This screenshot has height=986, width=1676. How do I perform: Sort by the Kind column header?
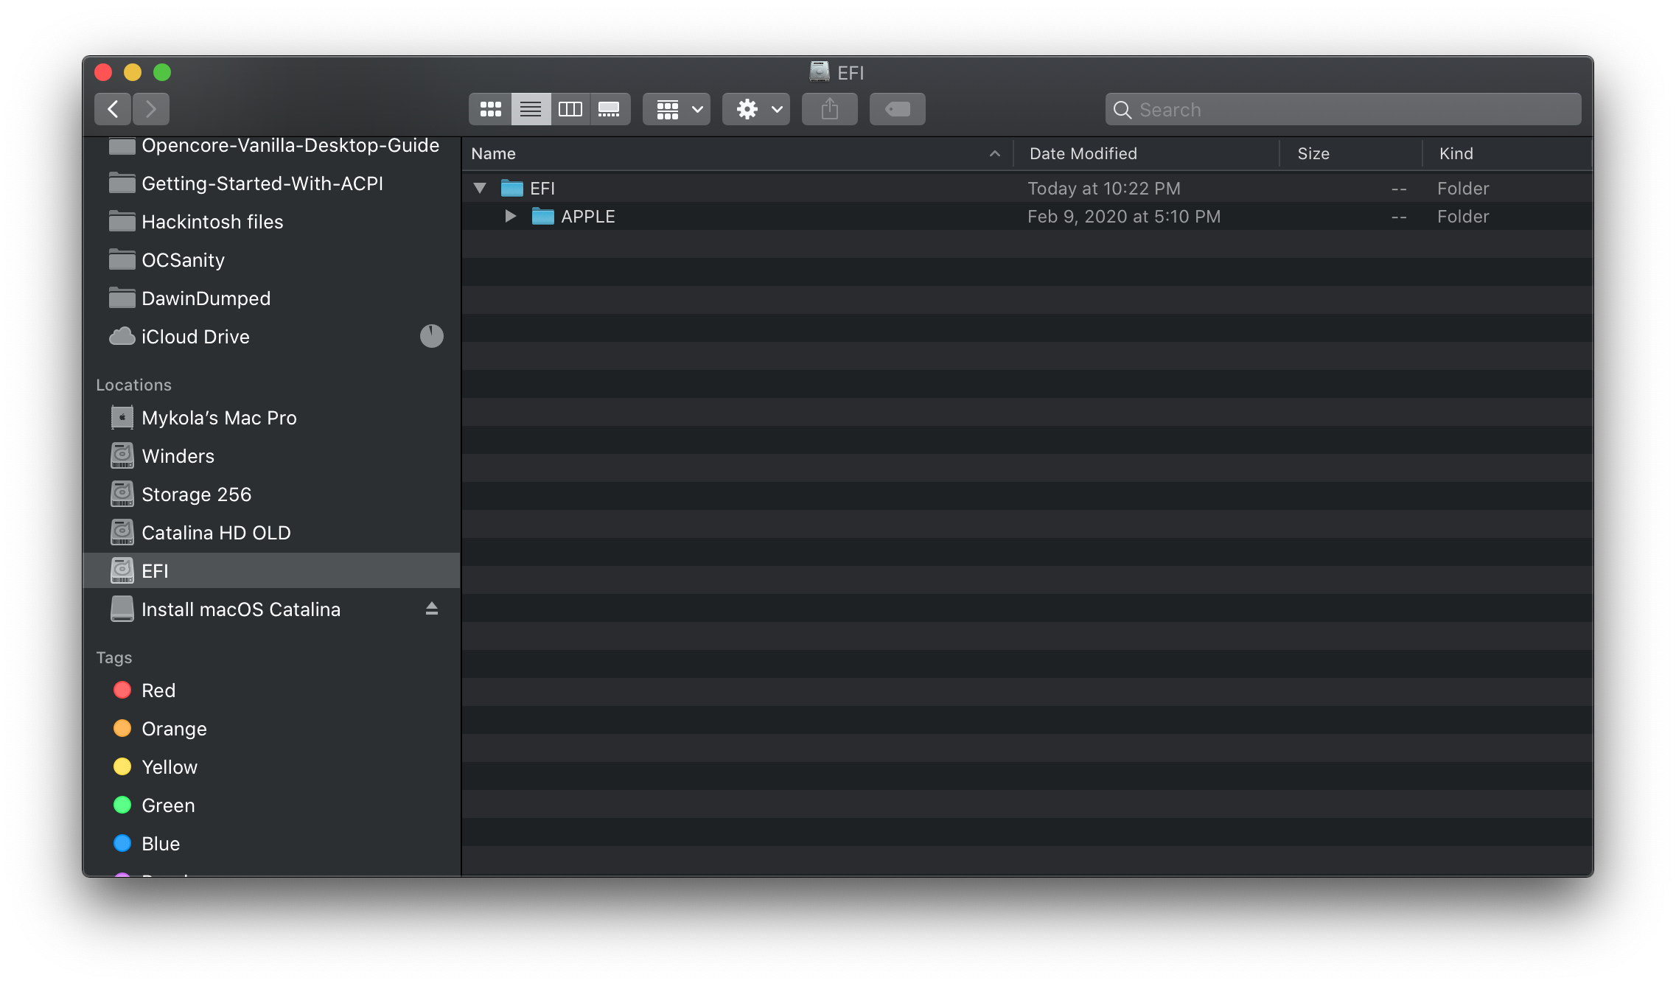click(x=1456, y=153)
